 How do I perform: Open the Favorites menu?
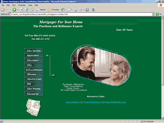[x=22, y=5]
